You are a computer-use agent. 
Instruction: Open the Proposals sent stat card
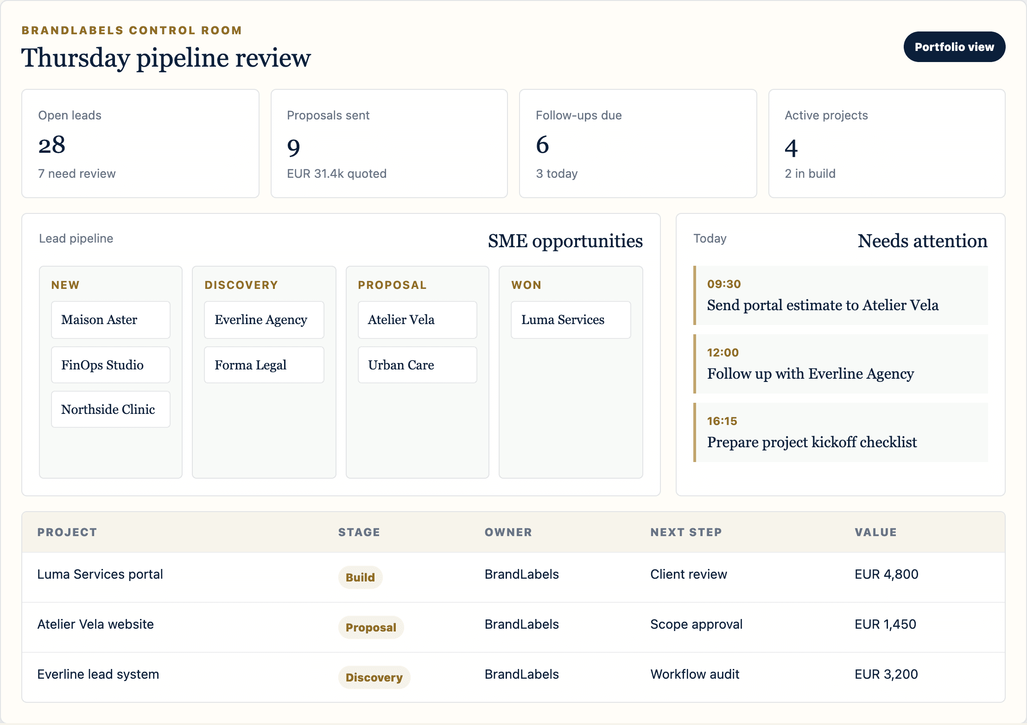[389, 144]
